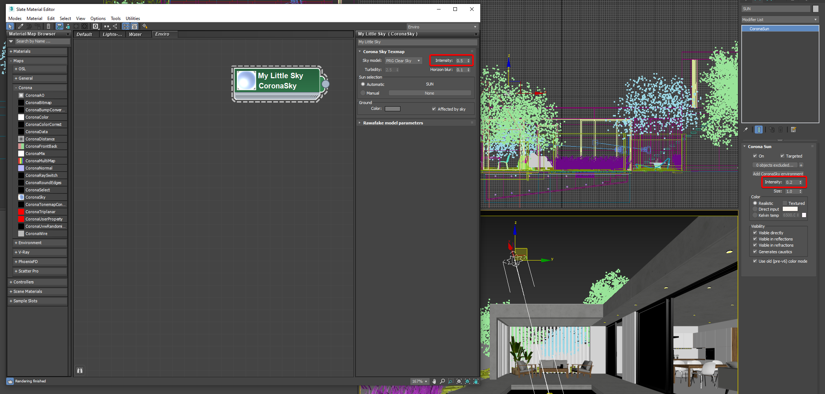Open the Modifier List dropdown
The image size is (825, 394).
click(x=780, y=20)
